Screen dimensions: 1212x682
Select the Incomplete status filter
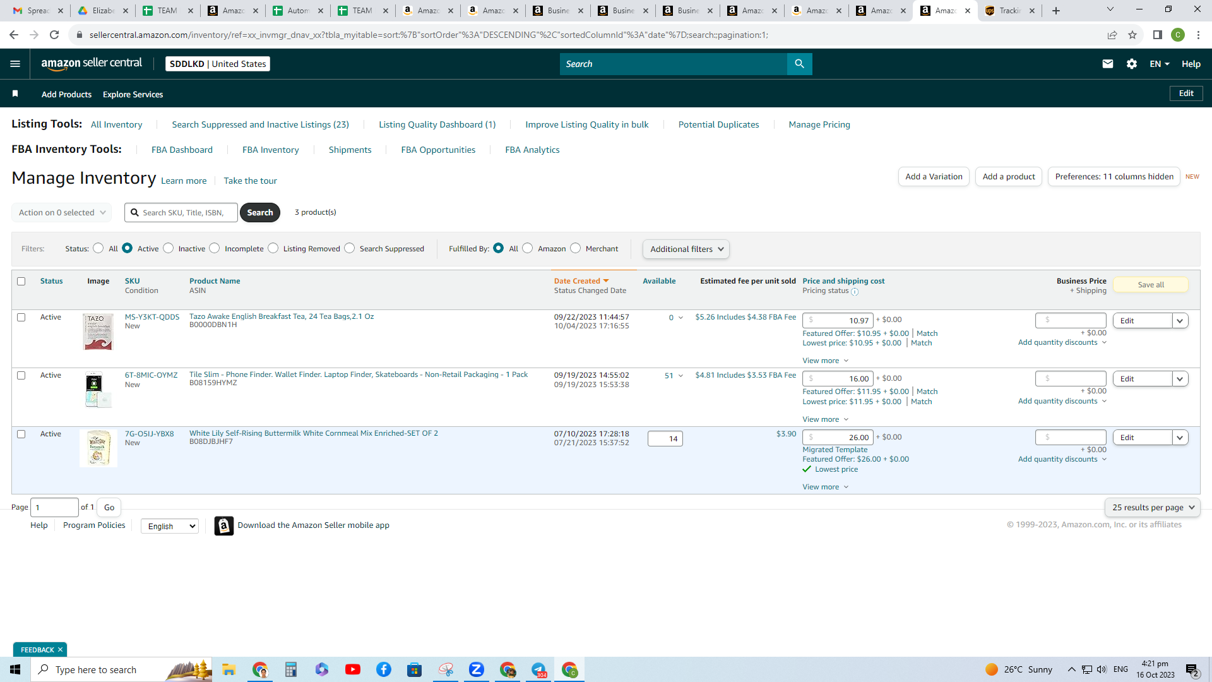coord(215,248)
